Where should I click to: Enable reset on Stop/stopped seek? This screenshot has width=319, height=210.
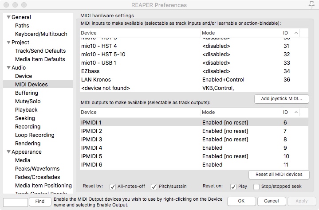coord(256,187)
